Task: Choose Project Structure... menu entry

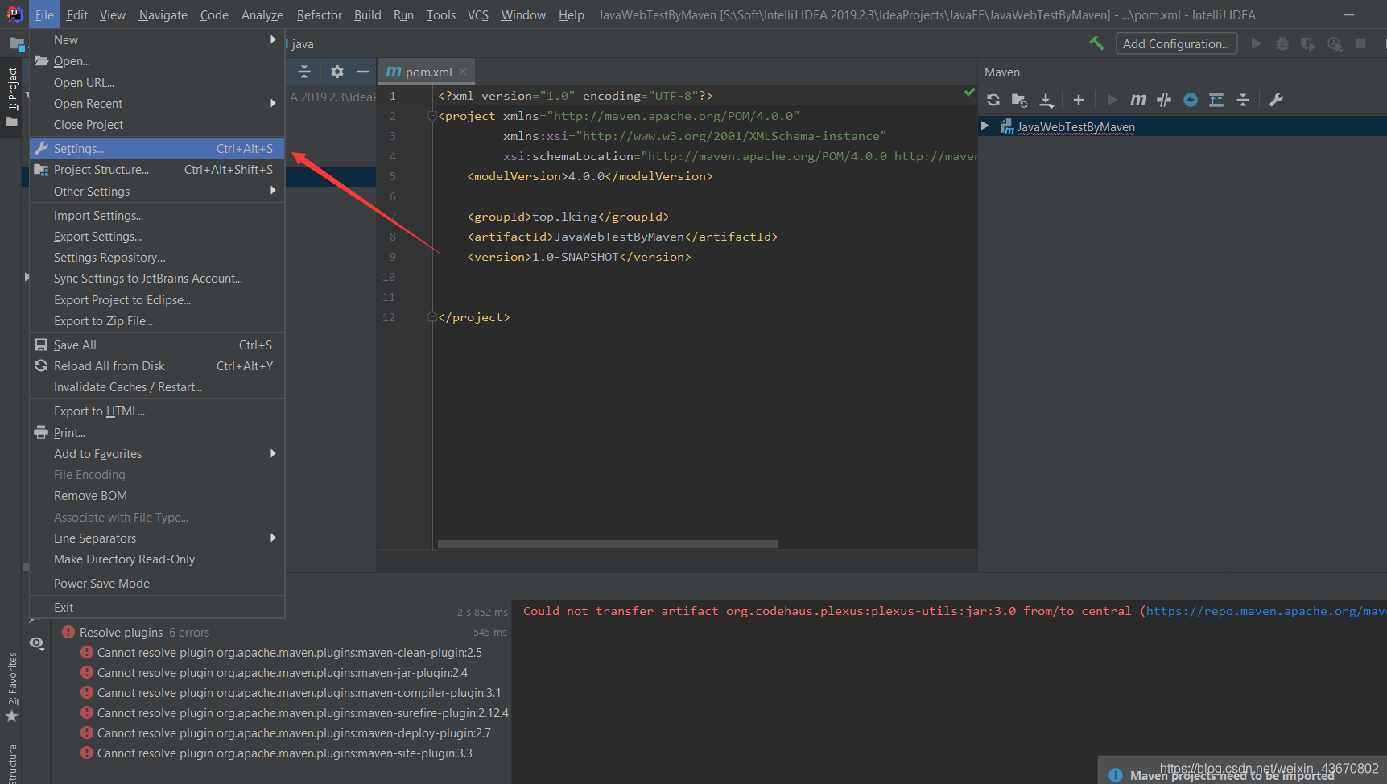Action: click(157, 169)
